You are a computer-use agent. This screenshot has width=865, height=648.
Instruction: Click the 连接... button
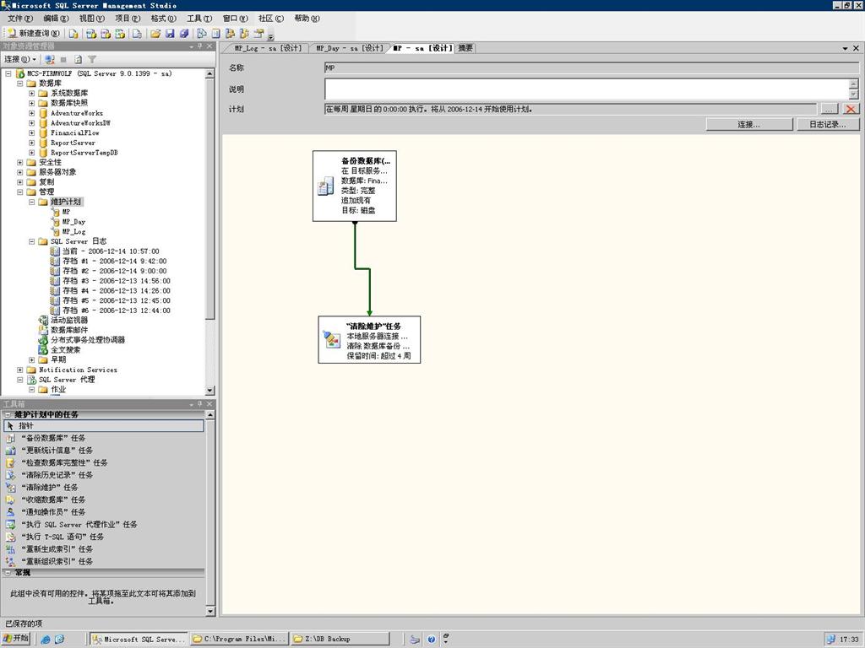(x=749, y=125)
